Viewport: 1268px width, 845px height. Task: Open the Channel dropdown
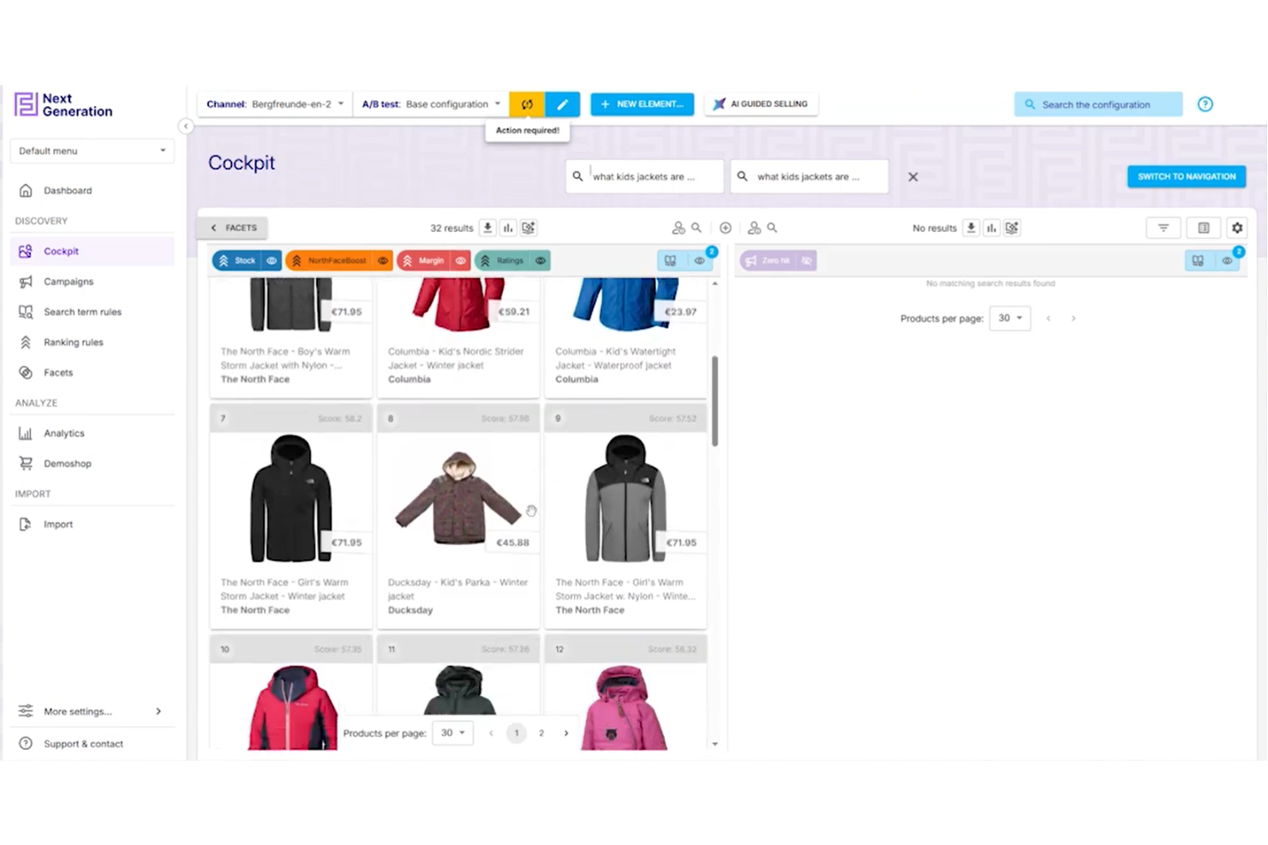coord(274,104)
